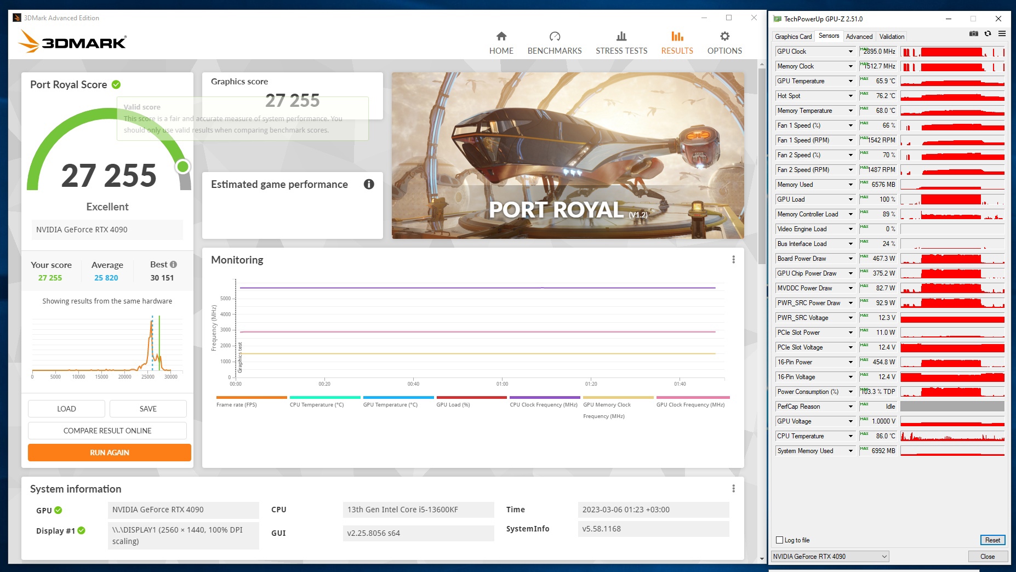Click COMPARE RESULT ONLINE

pos(107,431)
